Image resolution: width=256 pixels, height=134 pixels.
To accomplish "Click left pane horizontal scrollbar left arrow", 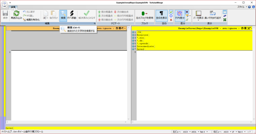I will [7, 122].
